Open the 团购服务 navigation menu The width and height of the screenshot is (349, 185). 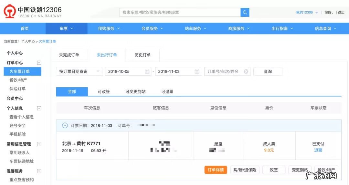click(109, 28)
